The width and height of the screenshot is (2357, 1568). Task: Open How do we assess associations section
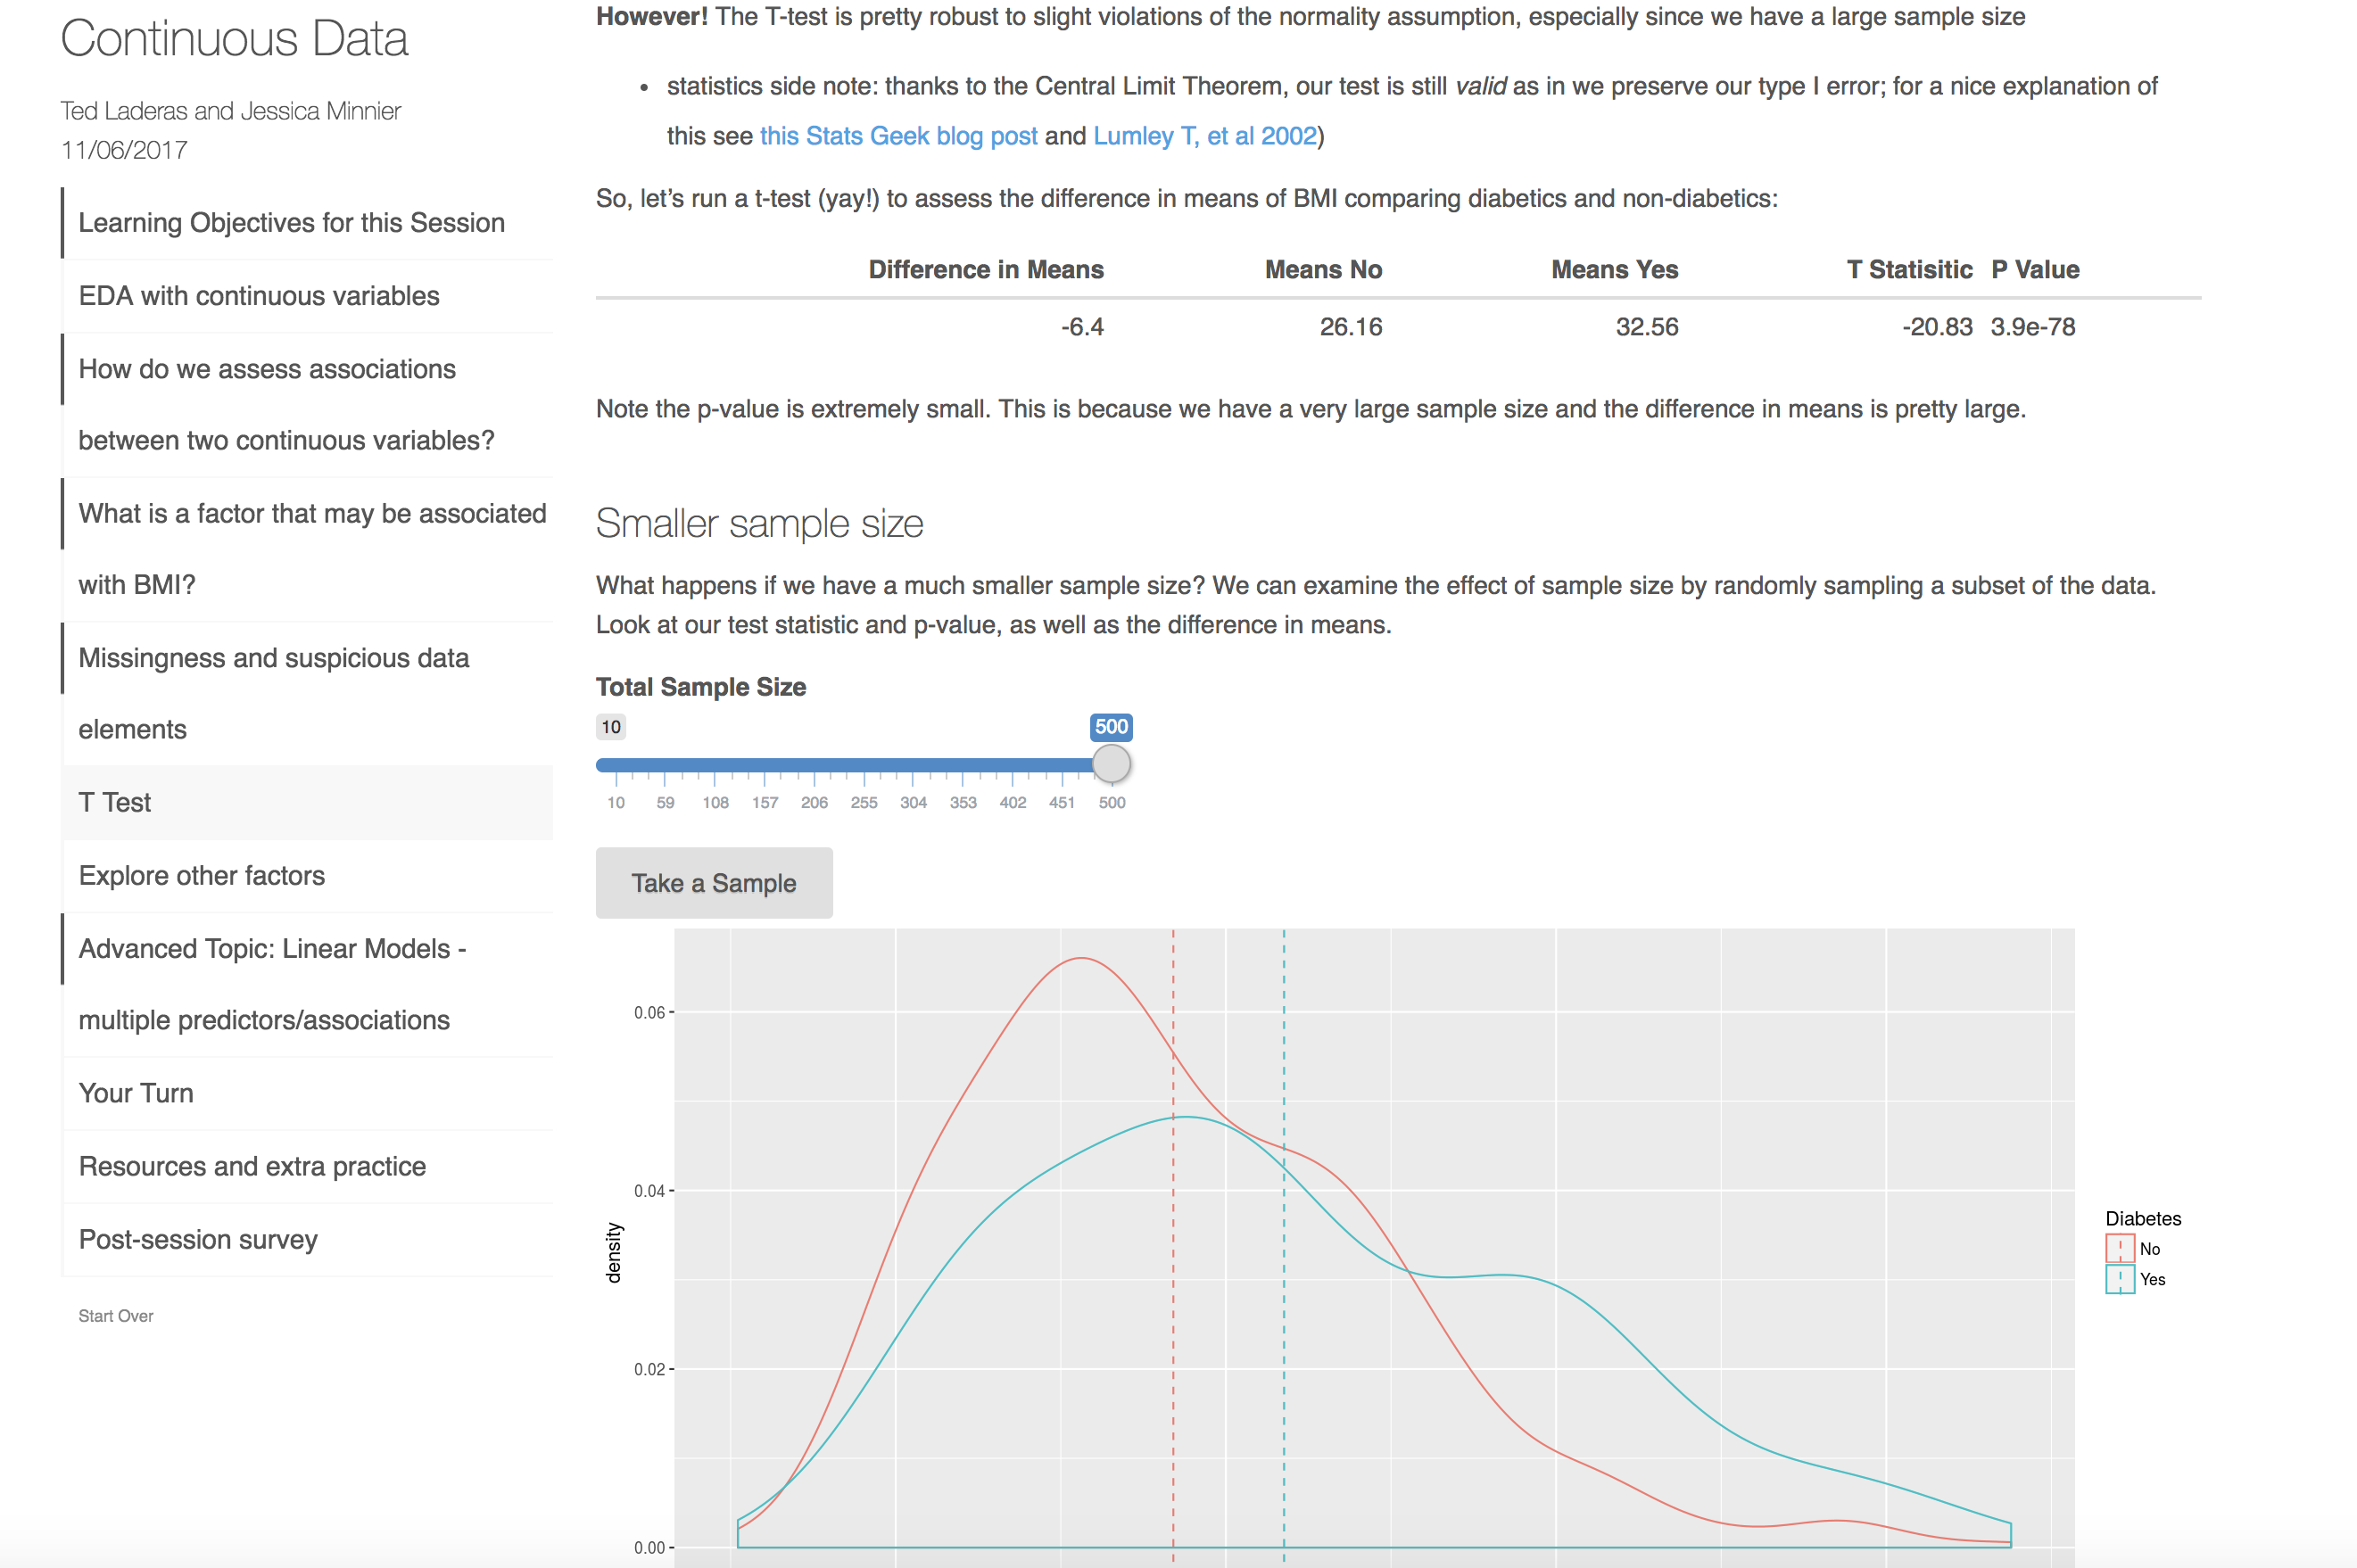pos(308,405)
